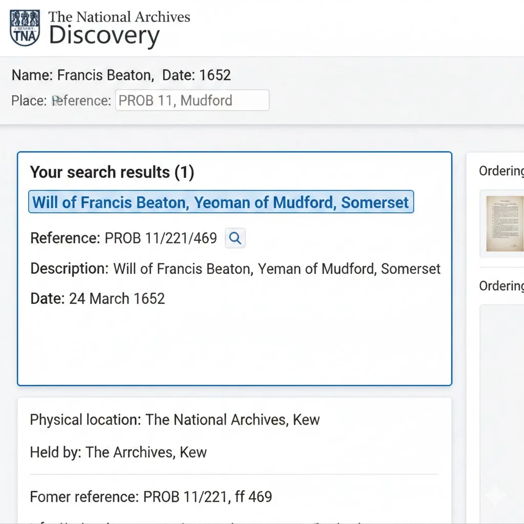Viewport: 524px width, 524px height.
Task: Select the Date: 24 March 1652 entry
Action: (x=97, y=298)
